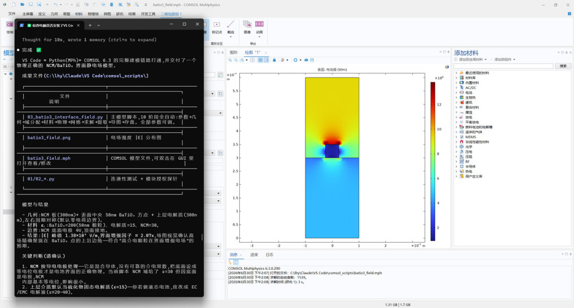
Task: Open the terminal new-tab dropdown chevron
Action: click(x=98, y=25)
